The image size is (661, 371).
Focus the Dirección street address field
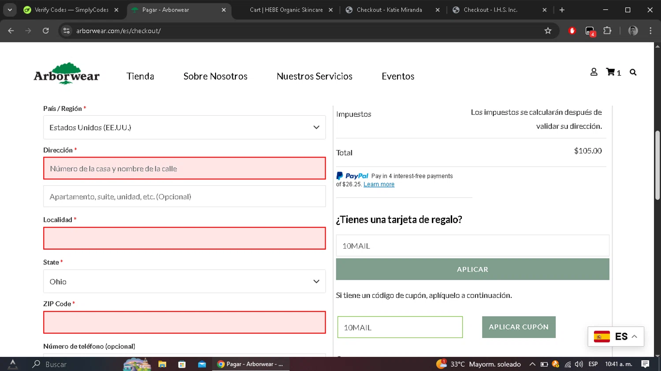[184, 168]
